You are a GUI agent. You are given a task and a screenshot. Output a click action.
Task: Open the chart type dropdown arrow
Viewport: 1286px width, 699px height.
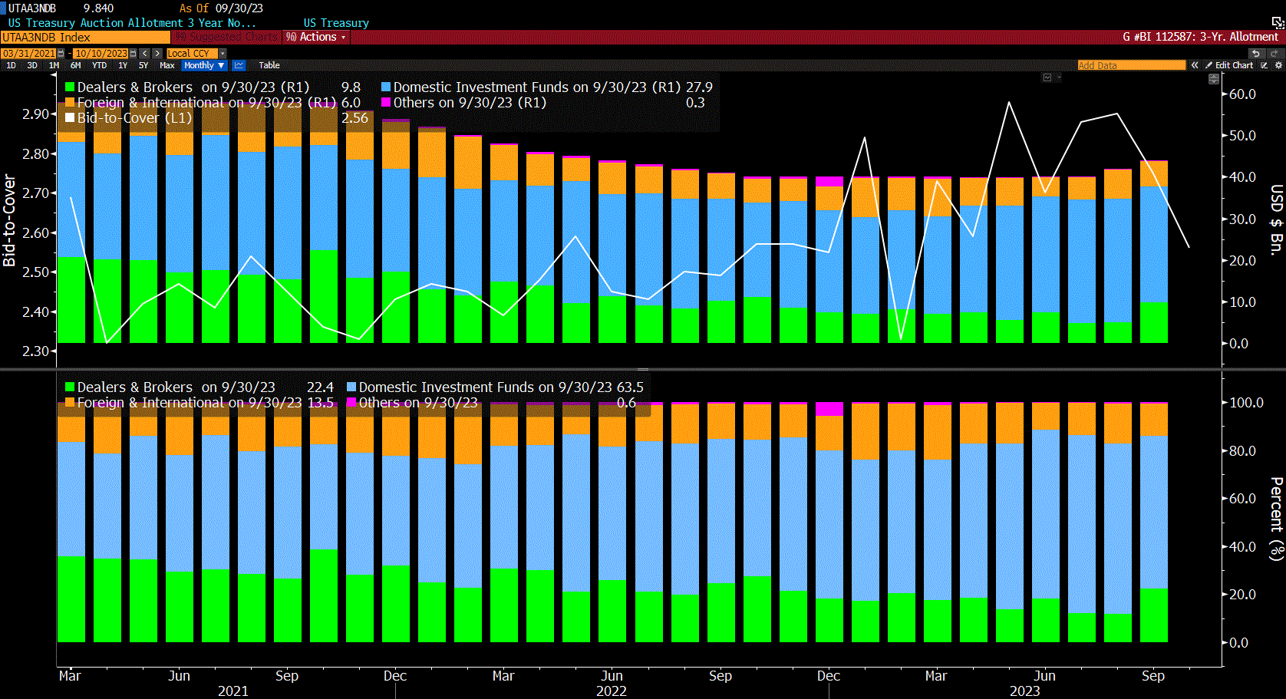tap(1059, 77)
